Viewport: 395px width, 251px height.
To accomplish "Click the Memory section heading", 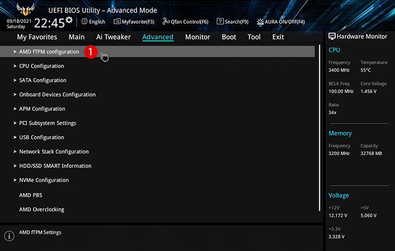I will click(340, 134).
